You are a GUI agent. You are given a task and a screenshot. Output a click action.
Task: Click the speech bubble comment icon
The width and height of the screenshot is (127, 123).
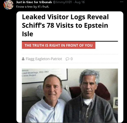point(67,59)
